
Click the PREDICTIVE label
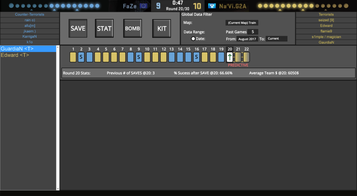point(238,65)
